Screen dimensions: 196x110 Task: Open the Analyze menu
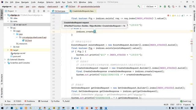41,2
